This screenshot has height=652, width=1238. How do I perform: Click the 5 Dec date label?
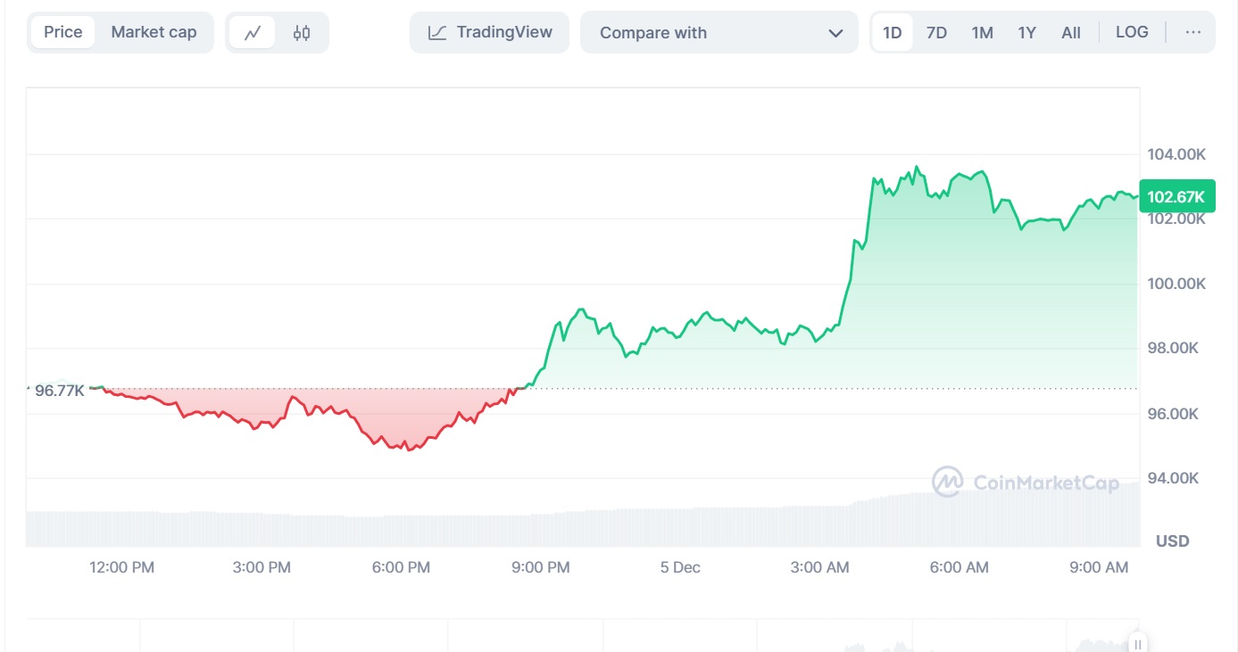click(680, 567)
